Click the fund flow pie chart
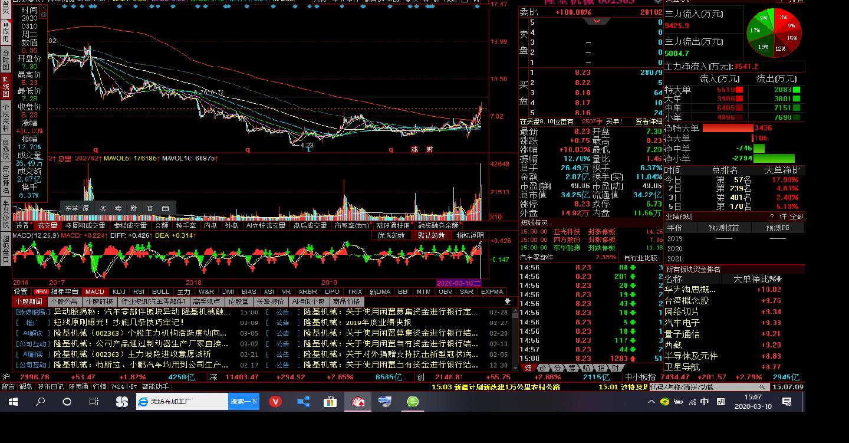Screen dimensions: 849x443 tap(774, 33)
